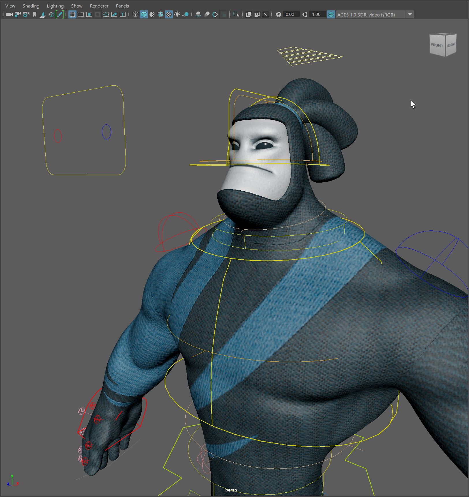Viewport: 469px width, 497px height.
Task: Toggle the Safe Title overlay
Action: click(123, 14)
